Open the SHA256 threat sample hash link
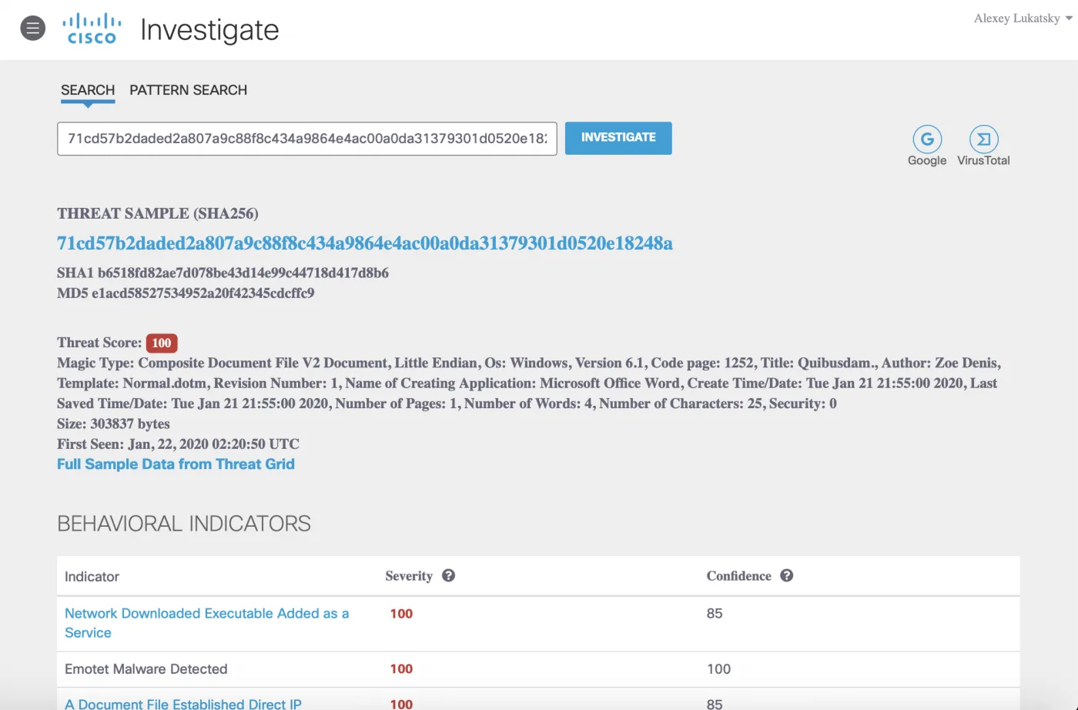Viewport: 1078px width, 710px height. [365, 243]
